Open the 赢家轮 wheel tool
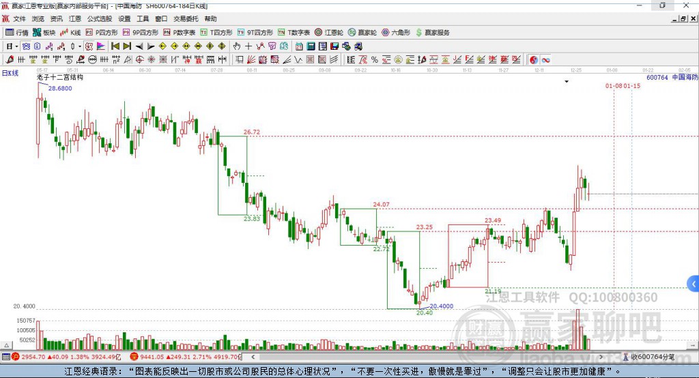Viewport: 699px width, 378px height. [362, 33]
